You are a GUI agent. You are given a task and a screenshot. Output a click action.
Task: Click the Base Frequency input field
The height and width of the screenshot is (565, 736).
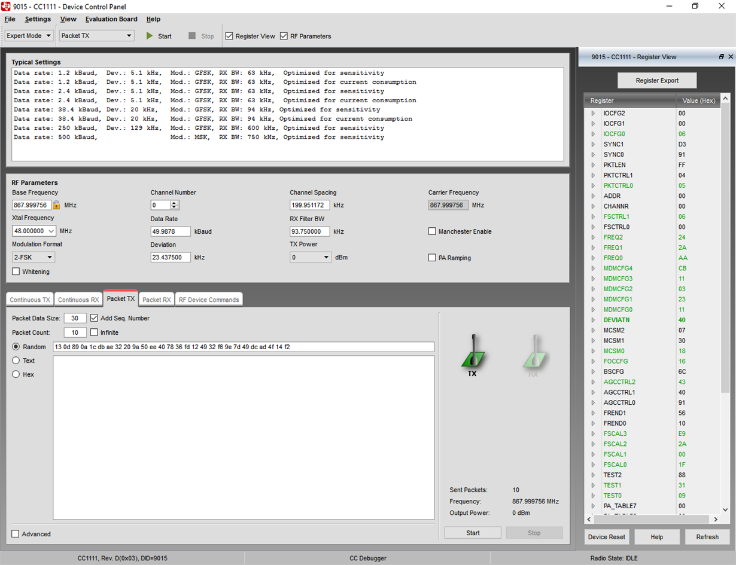pos(32,205)
